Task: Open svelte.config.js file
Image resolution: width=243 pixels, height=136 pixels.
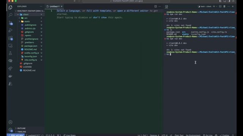Action: (32, 53)
